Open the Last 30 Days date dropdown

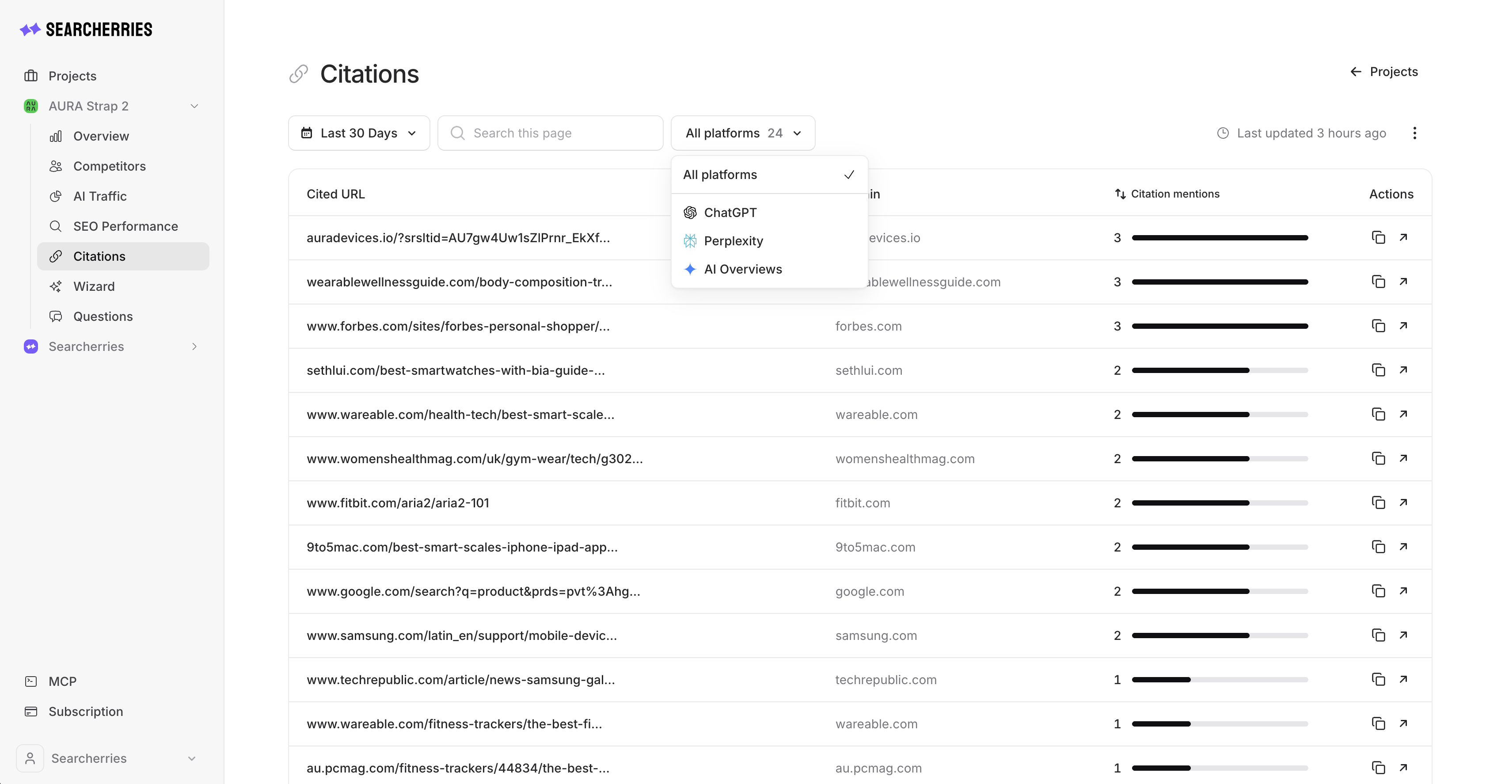coord(359,133)
